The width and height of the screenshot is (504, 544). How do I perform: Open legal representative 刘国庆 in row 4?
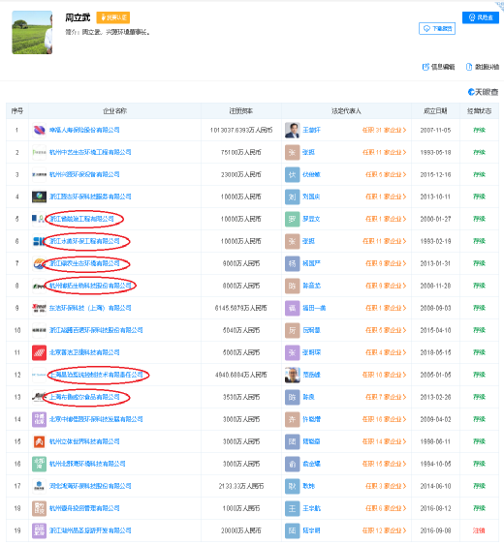point(311,196)
